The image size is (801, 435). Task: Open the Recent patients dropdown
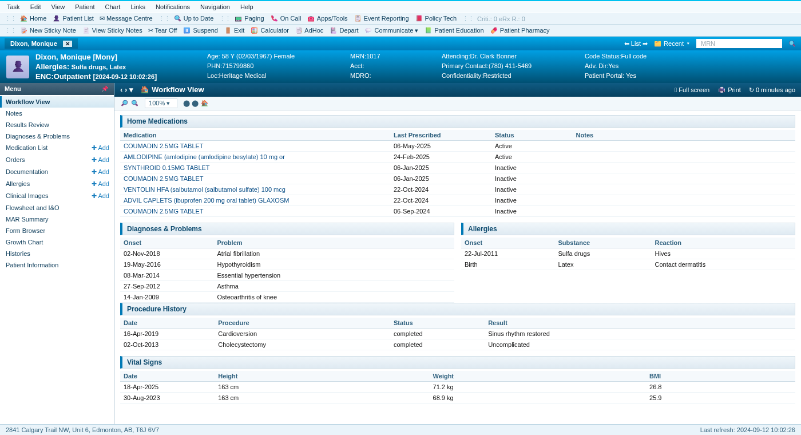(672, 43)
